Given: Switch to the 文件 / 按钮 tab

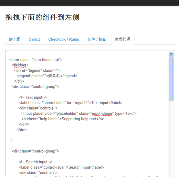Looking at the screenshot, I should pyautogui.click(x=97, y=39).
